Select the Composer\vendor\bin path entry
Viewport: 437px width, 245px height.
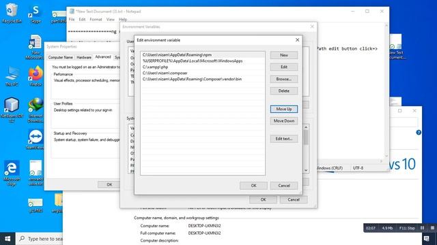[x=203, y=79]
